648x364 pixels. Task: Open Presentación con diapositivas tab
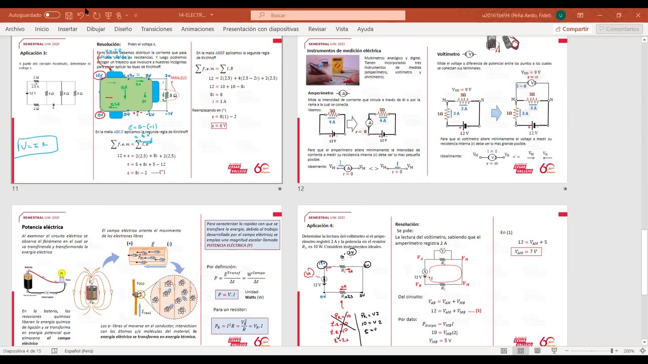[261, 29]
